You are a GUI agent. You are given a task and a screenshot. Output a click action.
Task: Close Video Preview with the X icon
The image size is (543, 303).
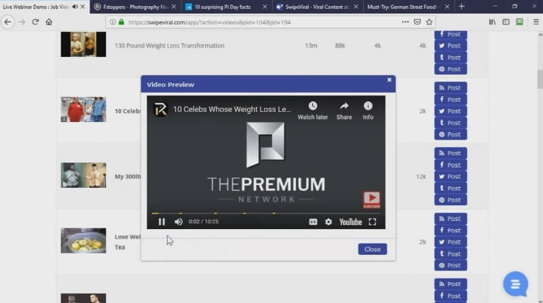tap(389, 80)
